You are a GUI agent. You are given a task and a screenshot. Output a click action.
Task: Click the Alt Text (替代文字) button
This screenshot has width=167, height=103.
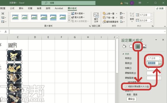click(96, 18)
